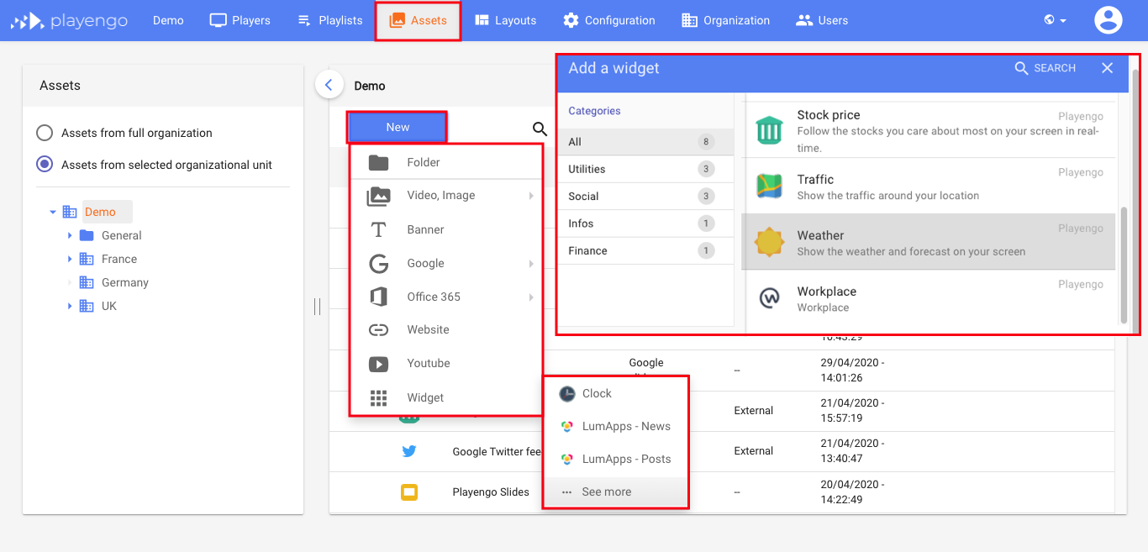This screenshot has height=552, width=1148.
Task: Open the Organization tab
Action: pos(725,20)
